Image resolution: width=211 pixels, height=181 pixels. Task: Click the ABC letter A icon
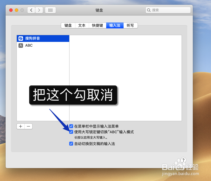click(21, 46)
